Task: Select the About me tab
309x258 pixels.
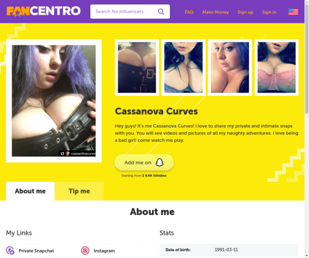Action: [30, 191]
